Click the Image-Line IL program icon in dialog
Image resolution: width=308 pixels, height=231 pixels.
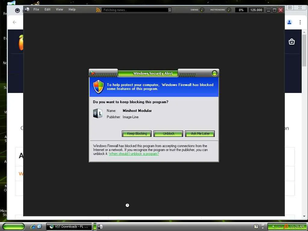(x=98, y=113)
